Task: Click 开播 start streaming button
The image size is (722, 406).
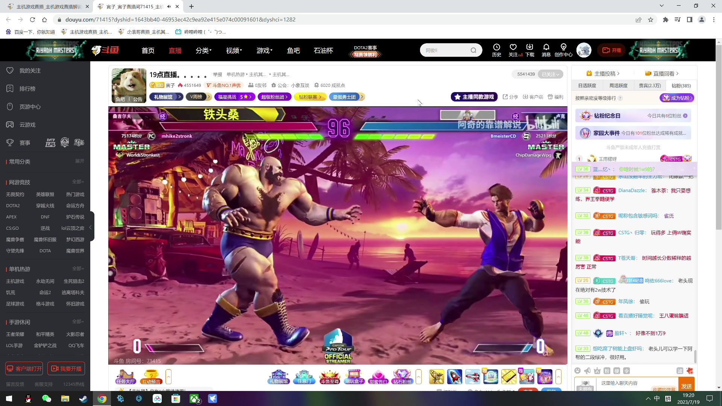Action: click(611, 50)
